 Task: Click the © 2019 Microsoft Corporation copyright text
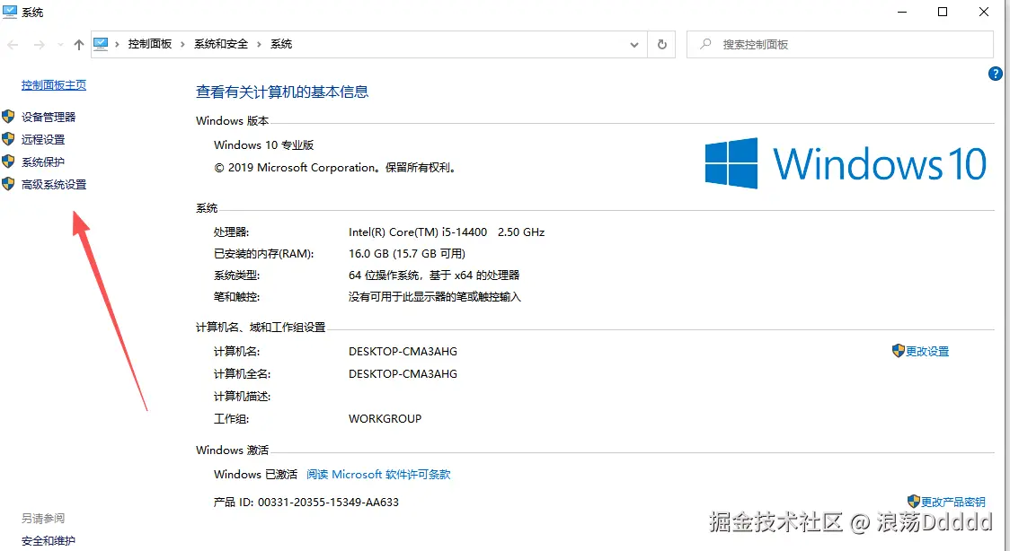coord(335,168)
